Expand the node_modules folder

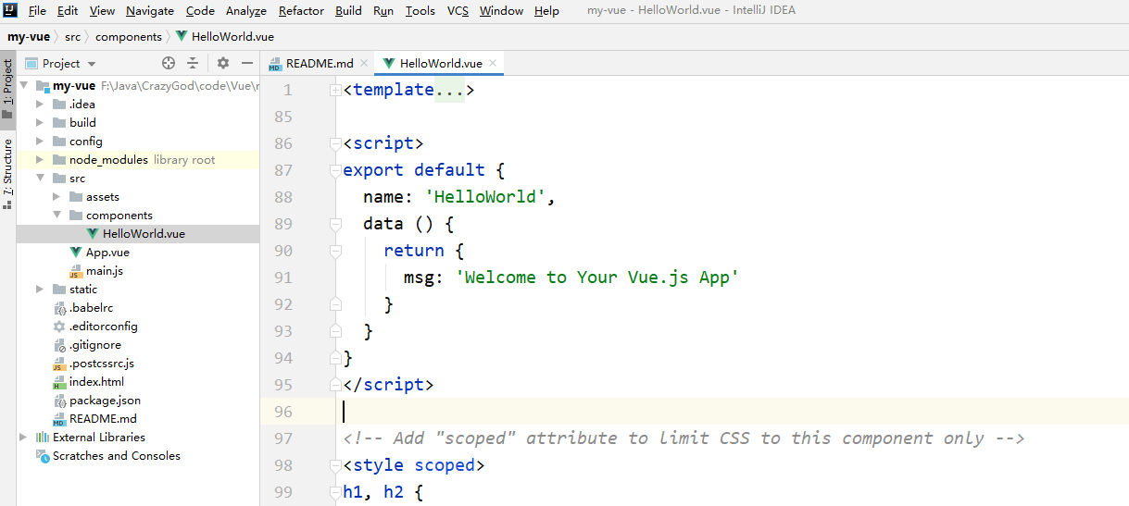tap(40, 159)
